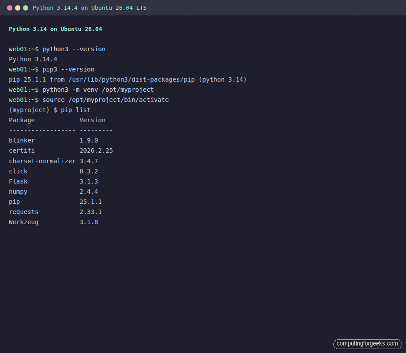
Task: Click the yellow minimize circle icon
Action: click(18, 8)
